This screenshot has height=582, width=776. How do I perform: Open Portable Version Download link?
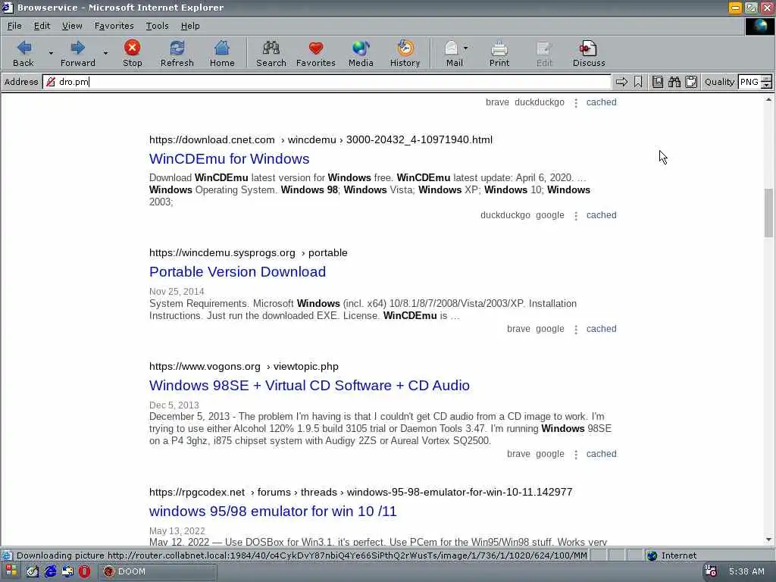pyautogui.click(x=237, y=272)
